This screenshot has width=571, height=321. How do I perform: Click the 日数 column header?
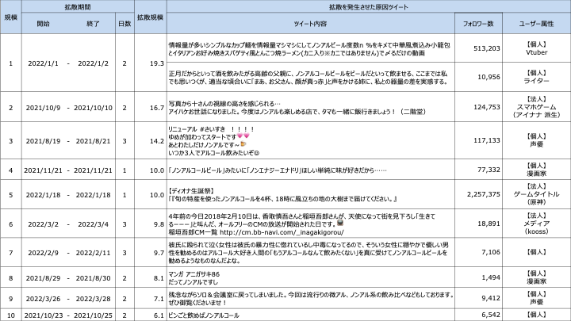click(125, 23)
